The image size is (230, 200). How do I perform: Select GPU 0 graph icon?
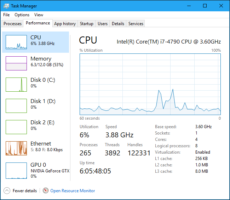coord(16,170)
